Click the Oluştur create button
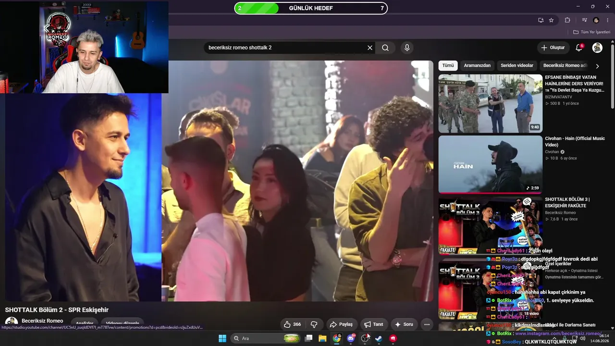Screen dimensions: 615x346 pos(553,48)
